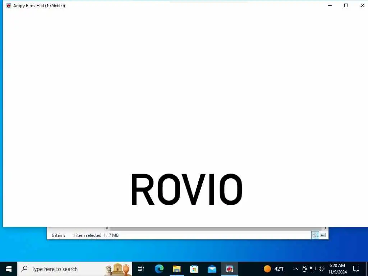Click '1 item selected 1.17 MB' status text
368x276 pixels.
[96, 235]
